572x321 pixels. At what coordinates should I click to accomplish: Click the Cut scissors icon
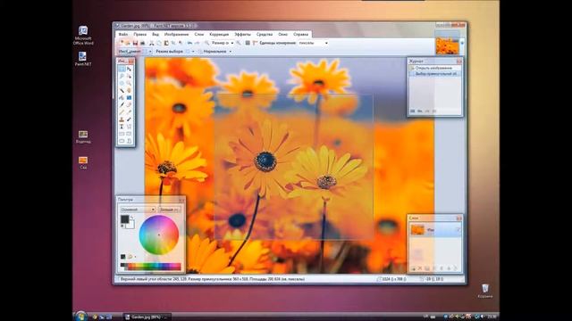151,43
